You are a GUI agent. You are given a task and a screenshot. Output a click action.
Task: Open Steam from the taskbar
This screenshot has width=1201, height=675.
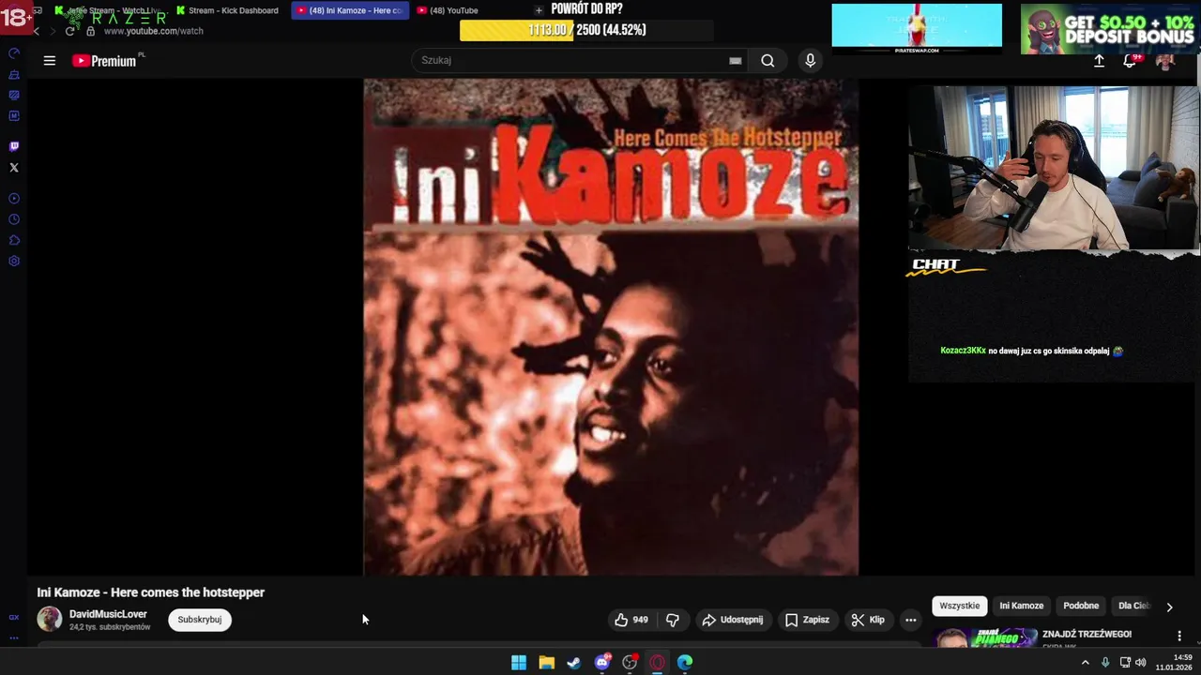(574, 663)
